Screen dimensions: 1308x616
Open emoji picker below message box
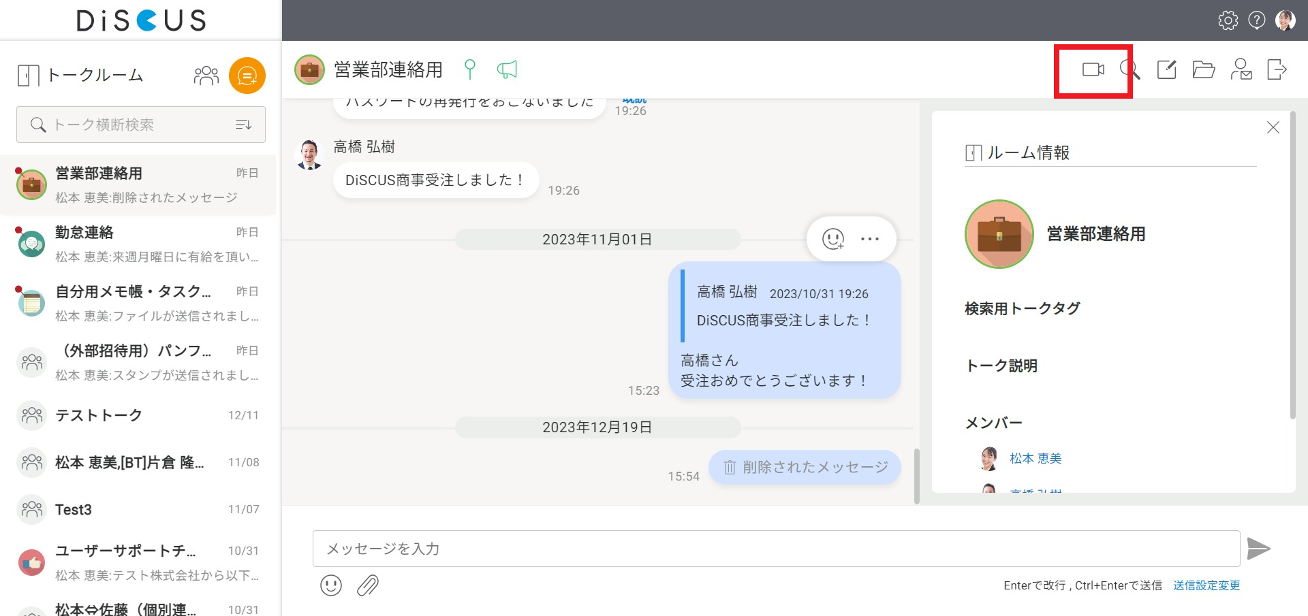point(331,585)
